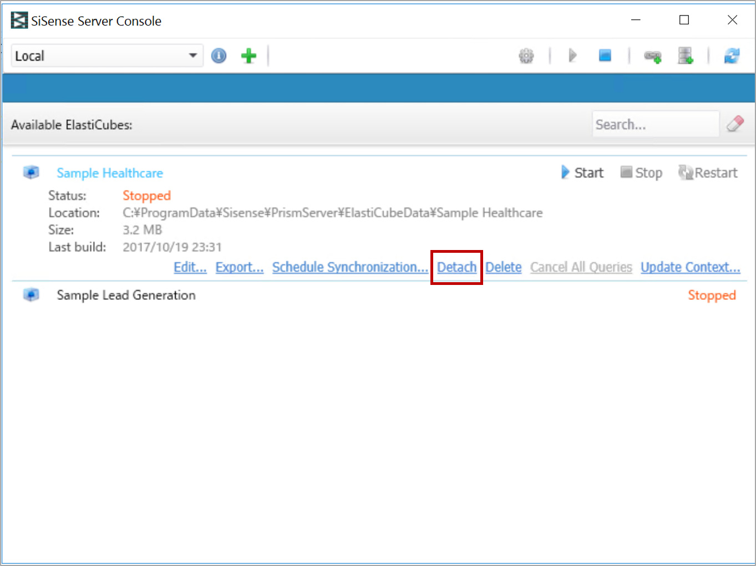
Task: Close the SiSense Server Console window
Action: 732,20
